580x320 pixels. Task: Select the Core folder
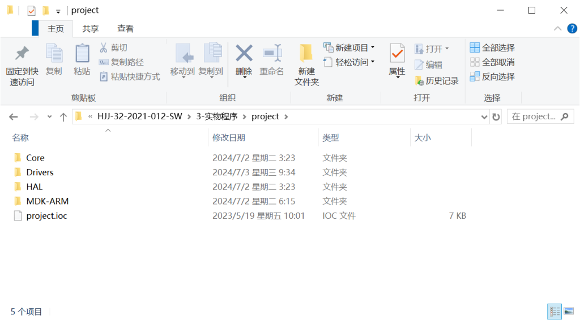coord(35,158)
